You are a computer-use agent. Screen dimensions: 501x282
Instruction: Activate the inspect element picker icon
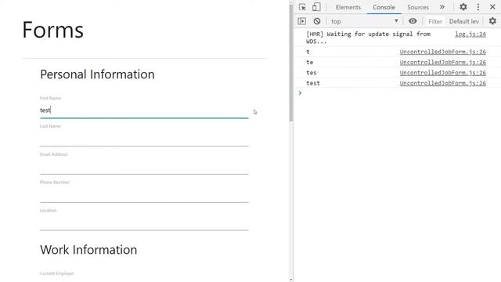click(302, 7)
